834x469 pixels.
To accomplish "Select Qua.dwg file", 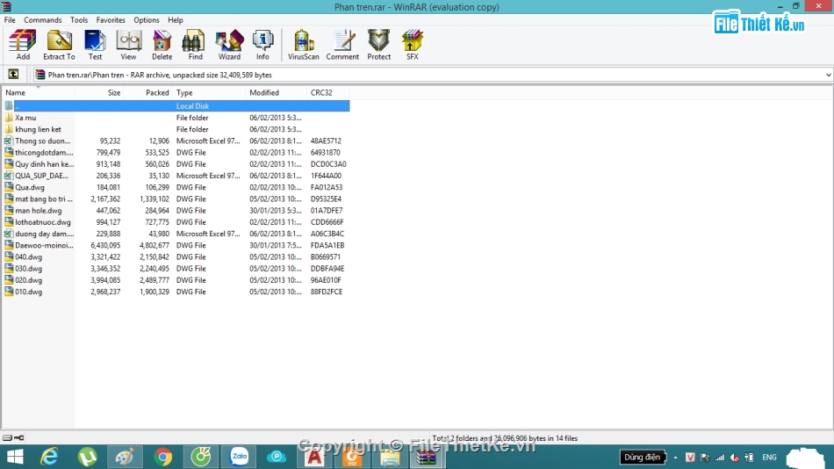I will click(176, 187).
